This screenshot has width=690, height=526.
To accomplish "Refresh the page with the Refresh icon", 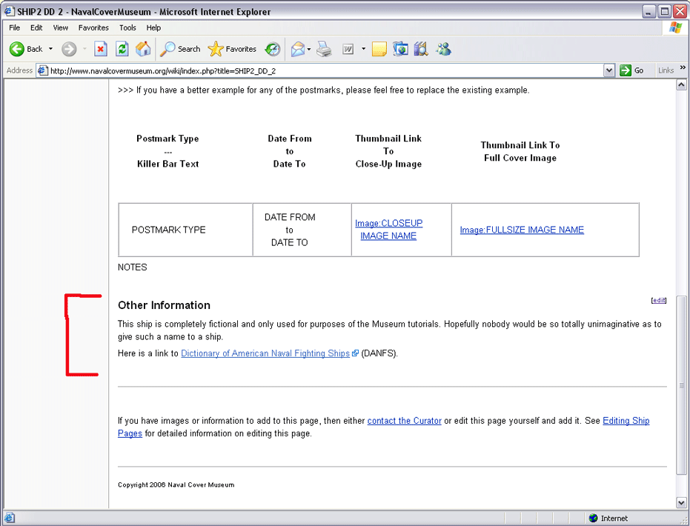I will point(122,49).
